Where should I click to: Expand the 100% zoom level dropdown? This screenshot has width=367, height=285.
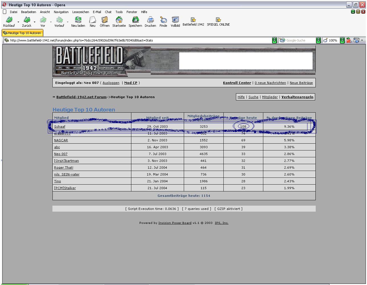pos(342,40)
